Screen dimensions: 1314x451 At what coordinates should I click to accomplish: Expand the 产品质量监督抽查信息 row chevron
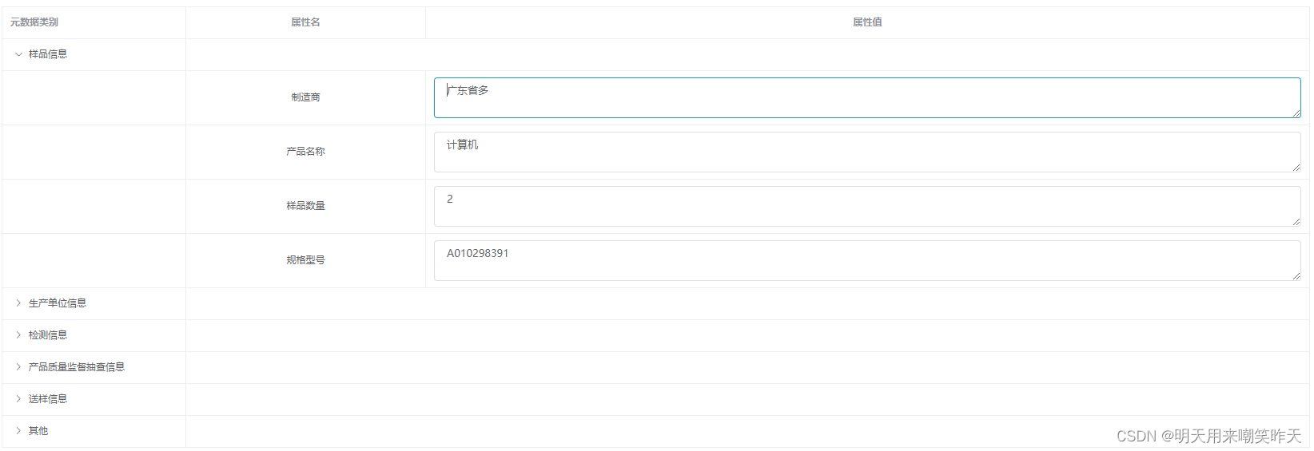point(18,367)
